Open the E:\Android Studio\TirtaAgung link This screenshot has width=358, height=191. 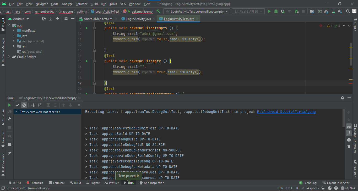click(286, 112)
